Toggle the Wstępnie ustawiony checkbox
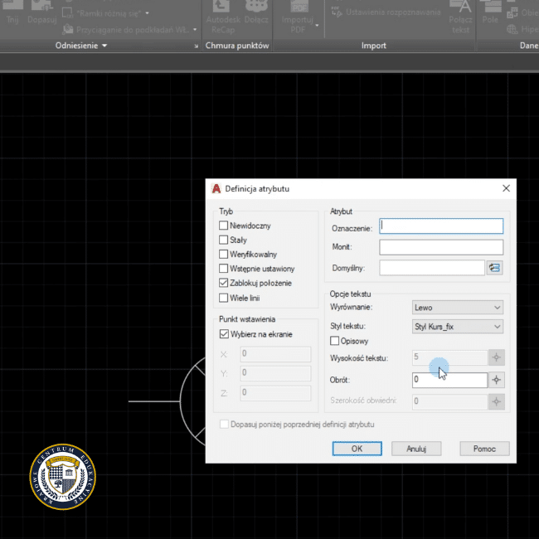Screen dimensions: 539x539 click(223, 268)
